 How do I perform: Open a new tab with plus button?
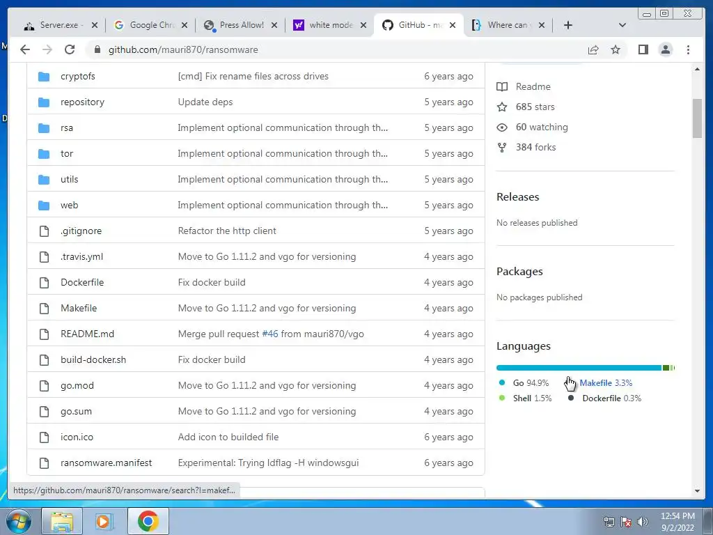568,25
